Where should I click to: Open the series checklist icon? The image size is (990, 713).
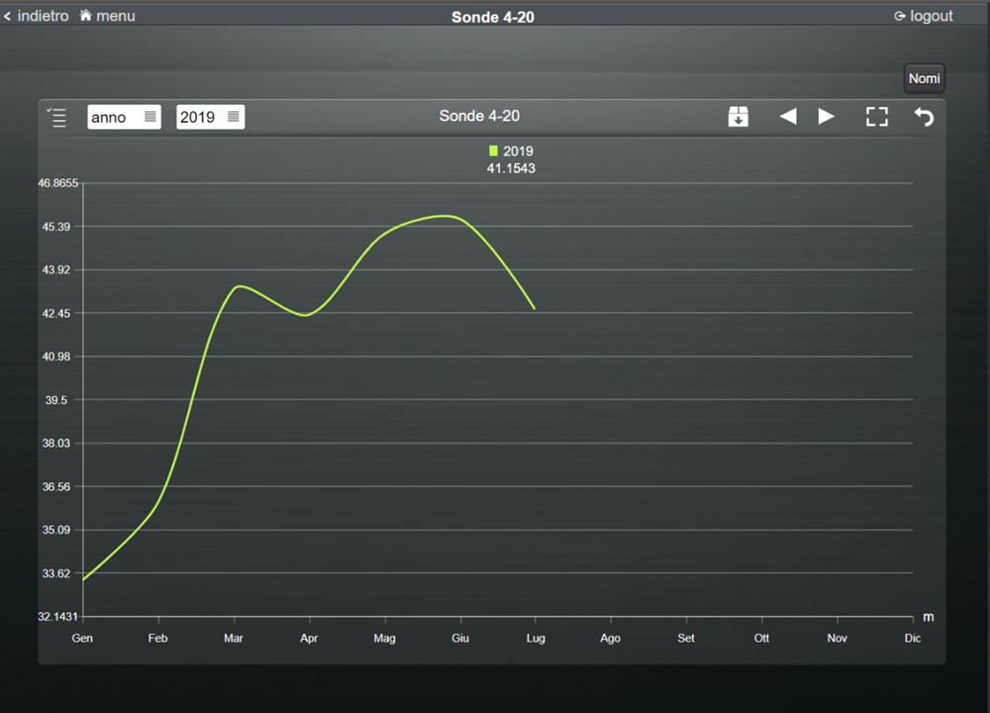(x=57, y=117)
